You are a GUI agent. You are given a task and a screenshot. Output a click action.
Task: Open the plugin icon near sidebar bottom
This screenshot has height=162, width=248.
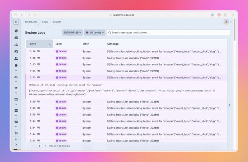(16, 133)
